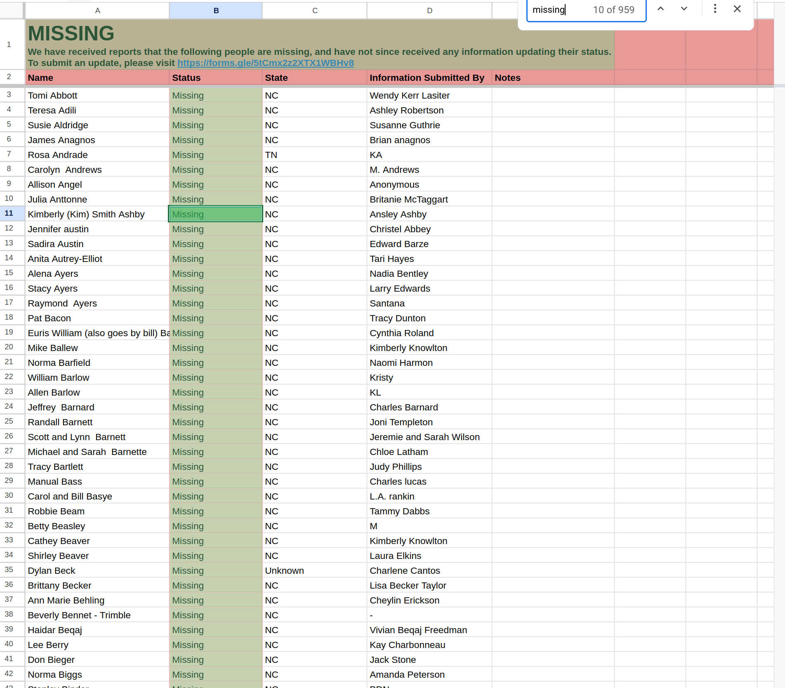
Task: Select column B header
Action: [216, 11]
